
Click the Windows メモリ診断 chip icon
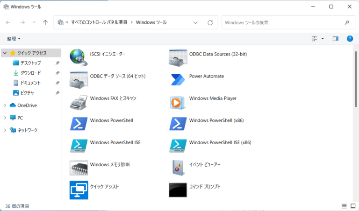pos(79,168)
